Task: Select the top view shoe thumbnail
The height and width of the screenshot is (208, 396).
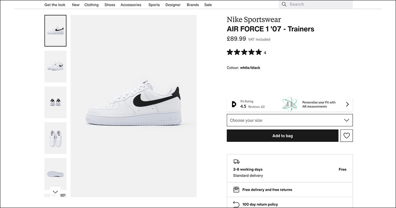Action: [55, 138]
